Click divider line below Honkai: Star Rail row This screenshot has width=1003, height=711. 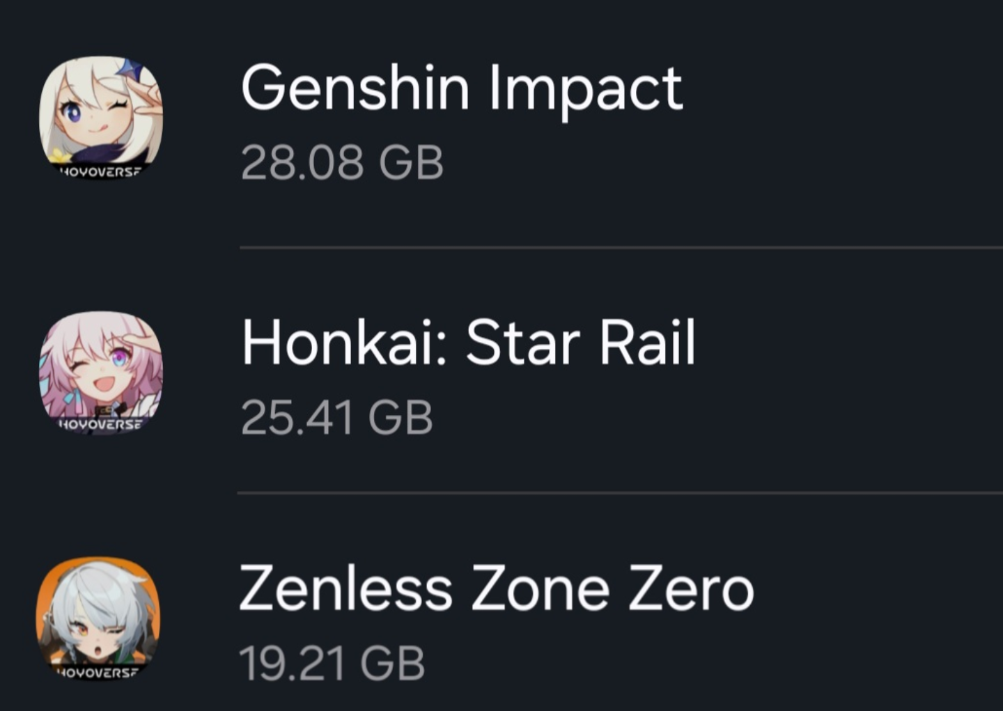[x=620, y=493]
